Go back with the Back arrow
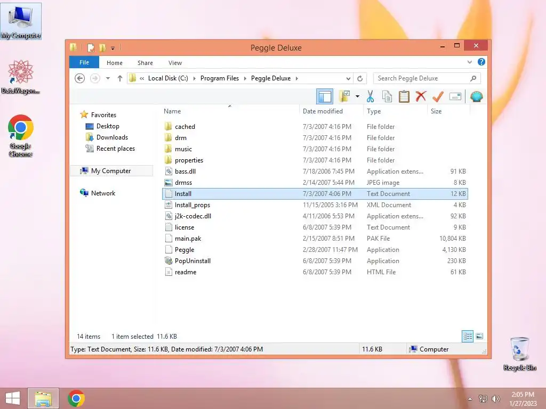 point(80,78)
